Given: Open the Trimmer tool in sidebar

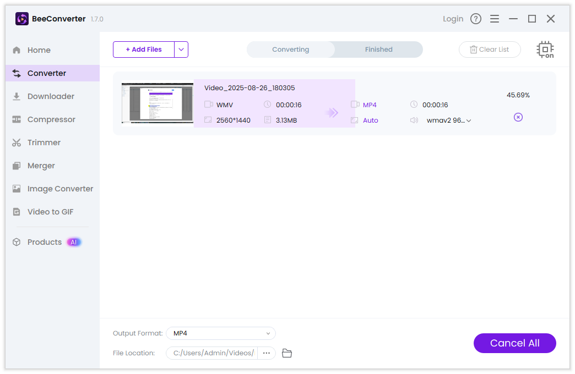Looking at the screenshot, I should [44, 142].
